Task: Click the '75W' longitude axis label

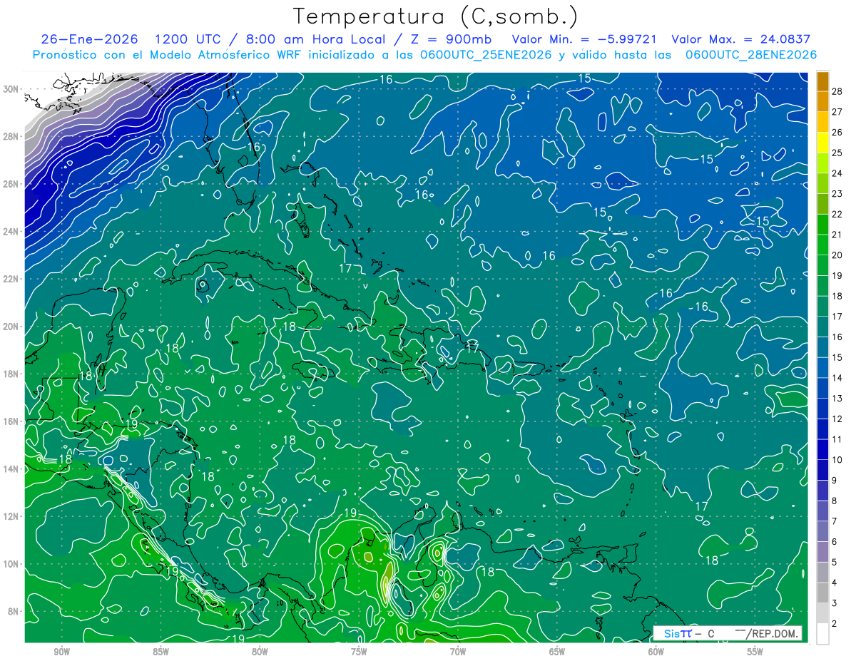Action: pyautogui.click(x=359, y=652)
